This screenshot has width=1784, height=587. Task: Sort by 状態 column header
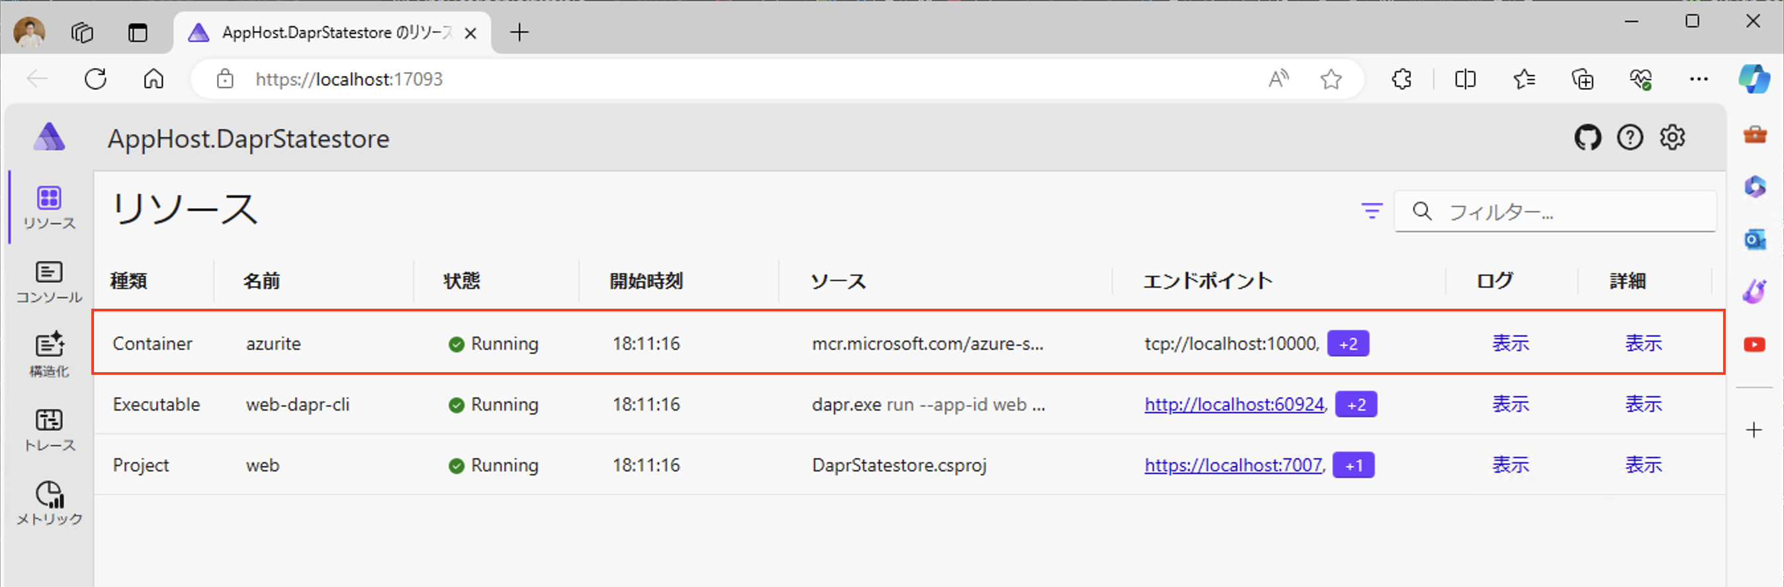click(462, 281)
